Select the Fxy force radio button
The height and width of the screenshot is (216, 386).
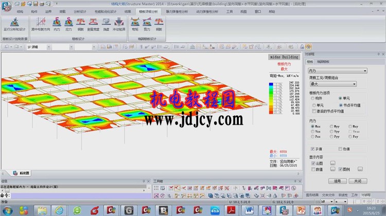[350, 136]
